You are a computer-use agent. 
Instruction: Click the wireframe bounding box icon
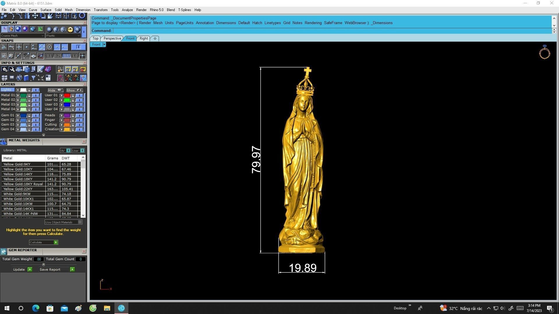[19, 78]
